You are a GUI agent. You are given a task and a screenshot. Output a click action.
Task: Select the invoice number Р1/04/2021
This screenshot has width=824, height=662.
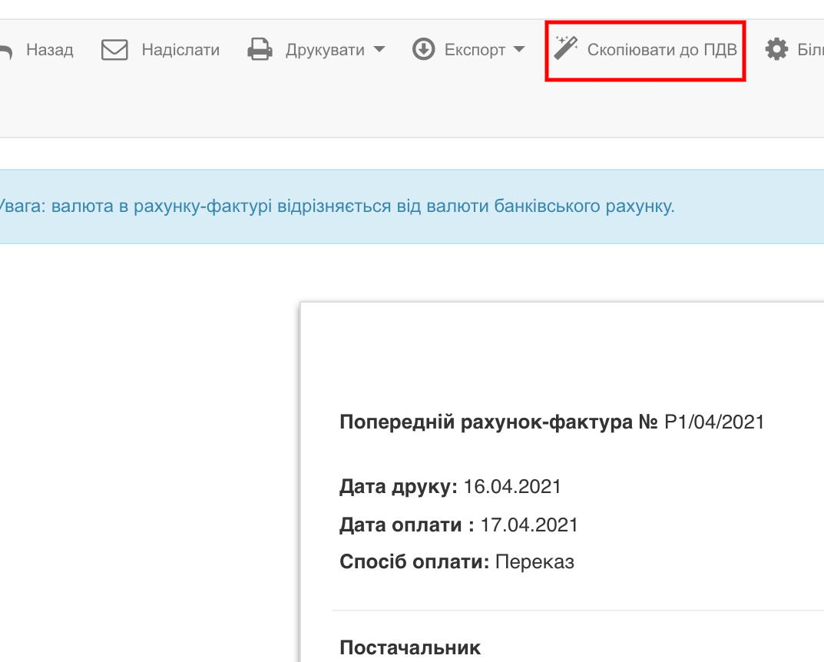pos(713,421)
